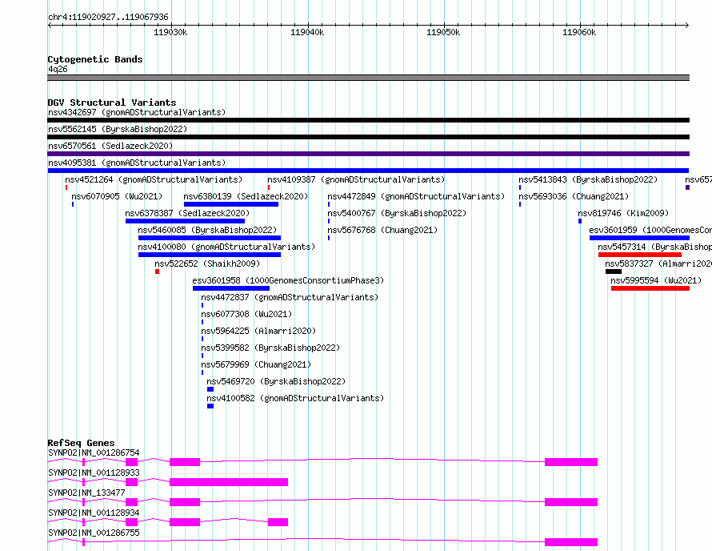The width and height of the screenshot is (712, 551).
Task: Click the nsv5399582 ByrskaBishop2022 label
Action: point(270,348)
